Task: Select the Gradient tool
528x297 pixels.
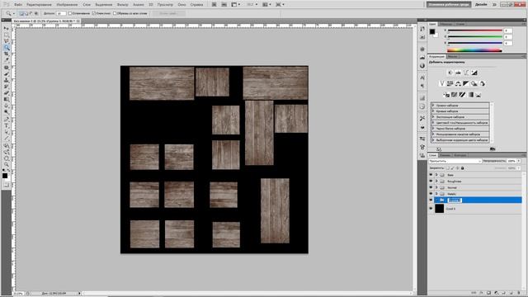Action: pos(7,100)
